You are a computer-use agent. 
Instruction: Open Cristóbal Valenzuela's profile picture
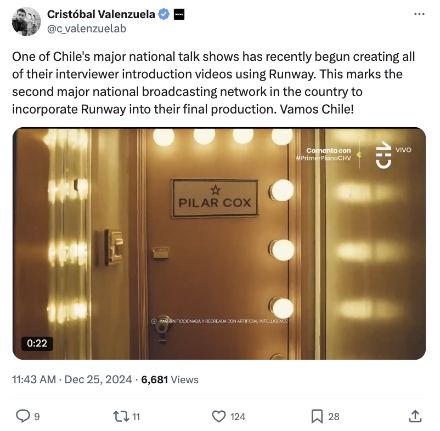click(26, 21)
